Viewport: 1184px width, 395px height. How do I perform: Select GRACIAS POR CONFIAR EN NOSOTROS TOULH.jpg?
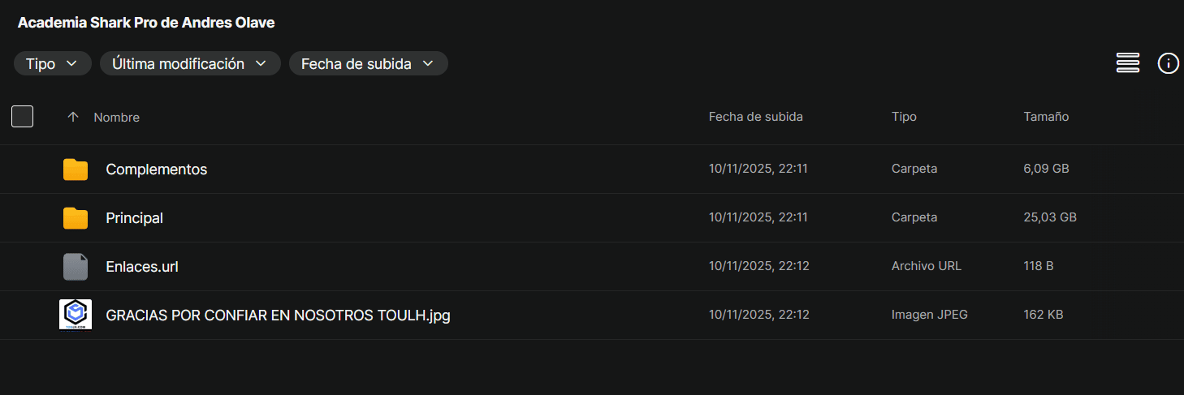click(278, 315)
